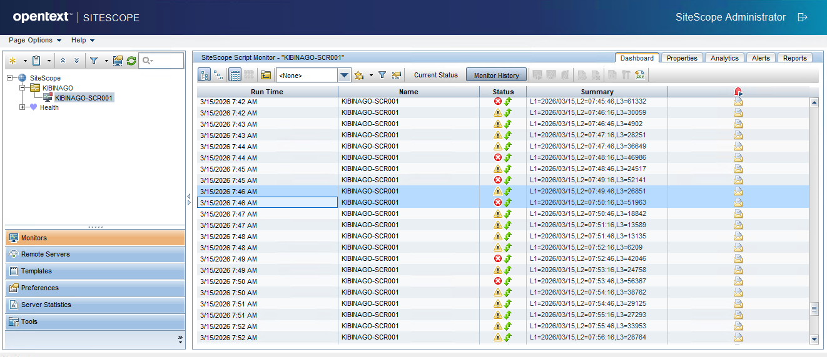Select monitor KIBINAGO-SCR001 in tree
Image resolution: width=827 pixels, height=357 pixels.
pyautogui.click(x=84, y=98)
